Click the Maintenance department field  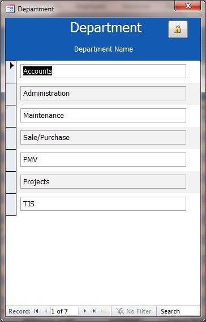(103, 116)
